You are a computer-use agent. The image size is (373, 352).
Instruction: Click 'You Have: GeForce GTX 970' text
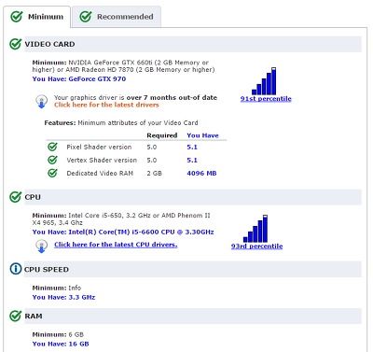[79, 79]
